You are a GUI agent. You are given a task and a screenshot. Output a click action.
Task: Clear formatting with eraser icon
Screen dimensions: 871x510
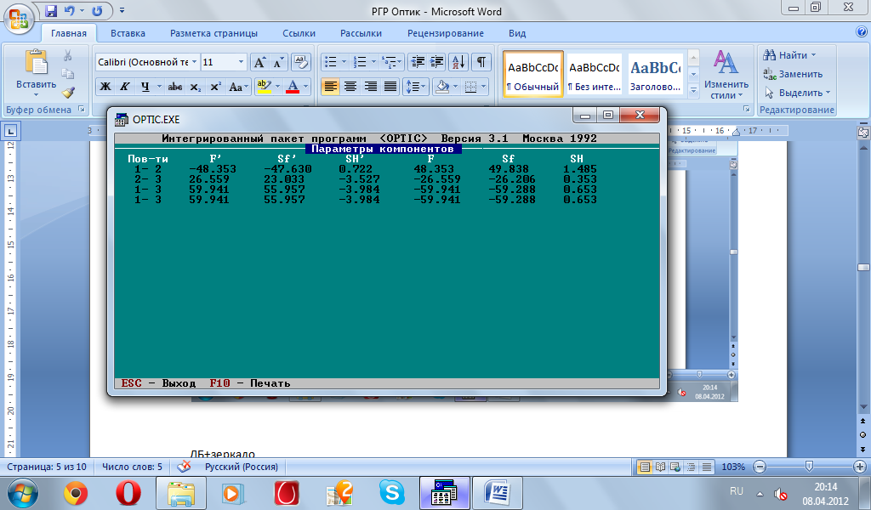point(300,62)
